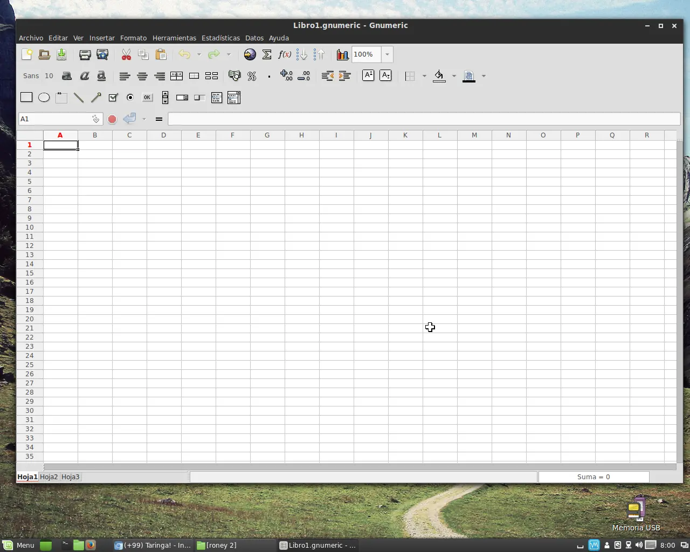Image resolution: width=690 pixels, height=552 pixels.
Task: Insert an OK button control
Action: coord(147,98)
